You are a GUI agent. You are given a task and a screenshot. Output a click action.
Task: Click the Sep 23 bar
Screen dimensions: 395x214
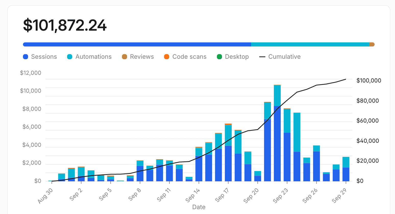tap(287, 145)
